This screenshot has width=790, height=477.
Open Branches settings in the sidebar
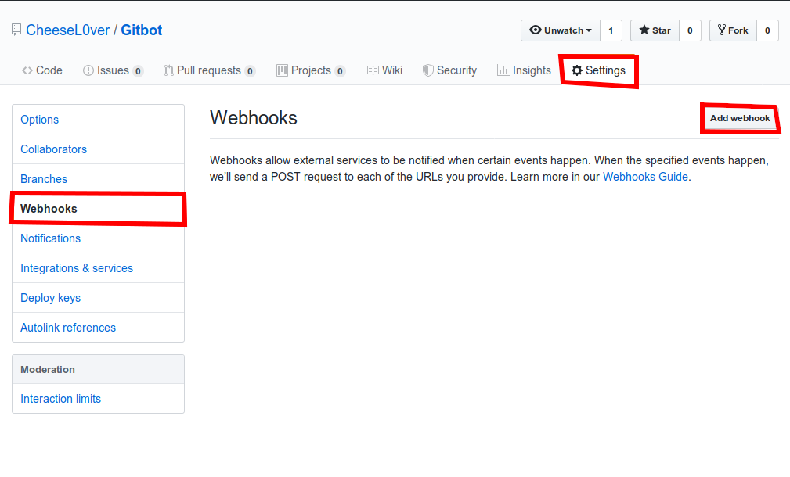pyautogui.click(x=98, y=179)
